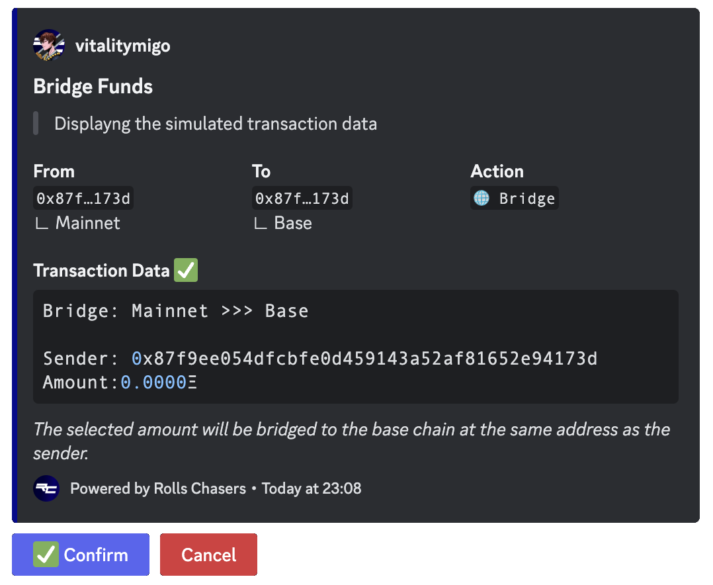This screenshot has width=713, height=585.
Task: Click the 'Today at 23:08' timestamp
Action: (312, 489)
